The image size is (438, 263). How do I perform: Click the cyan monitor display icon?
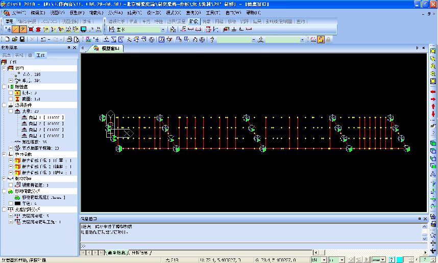click(x=84, y=29)
